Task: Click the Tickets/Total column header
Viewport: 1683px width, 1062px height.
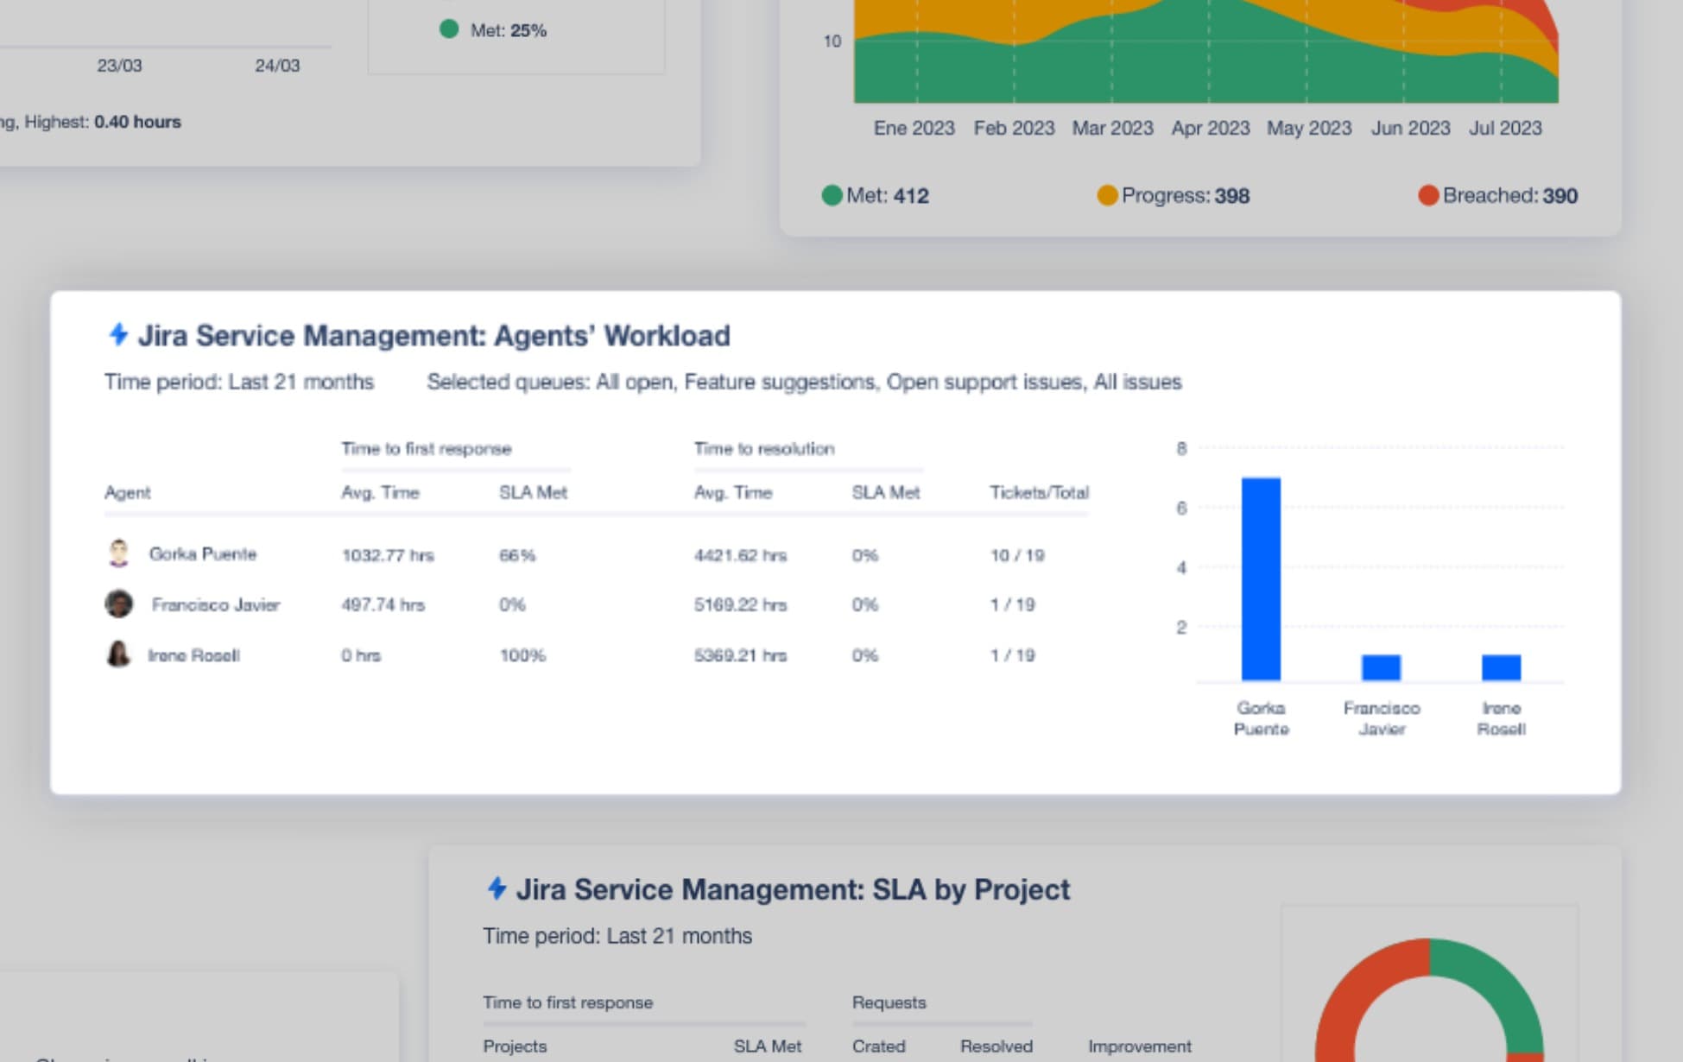Action: [1039, 492]
